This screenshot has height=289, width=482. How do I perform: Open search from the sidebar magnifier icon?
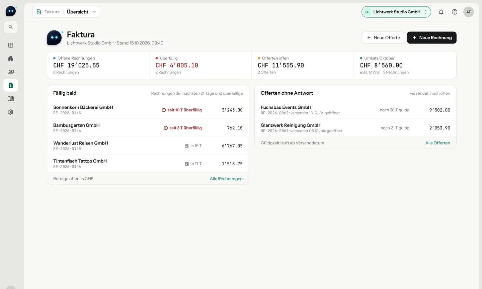(x=11, y=27)
